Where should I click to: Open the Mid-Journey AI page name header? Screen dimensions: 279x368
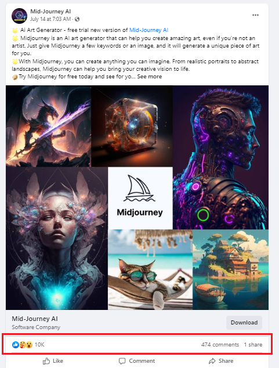point(50,11)
